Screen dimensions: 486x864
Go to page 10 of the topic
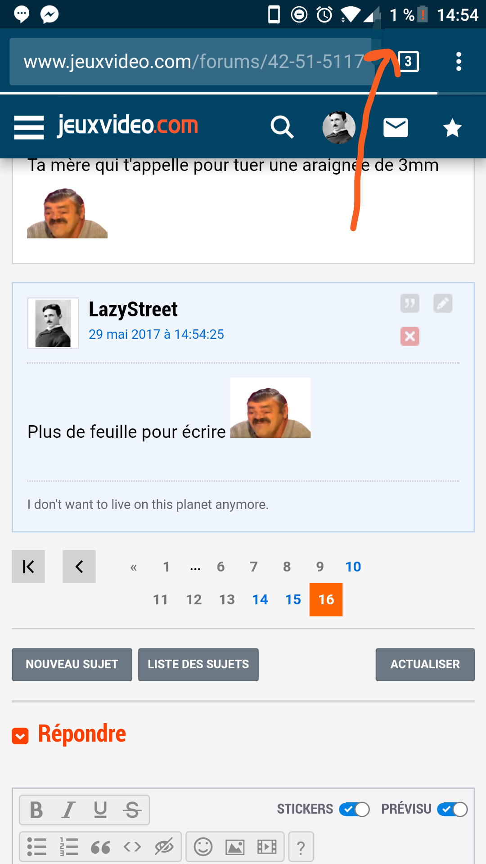coord(353,567)
